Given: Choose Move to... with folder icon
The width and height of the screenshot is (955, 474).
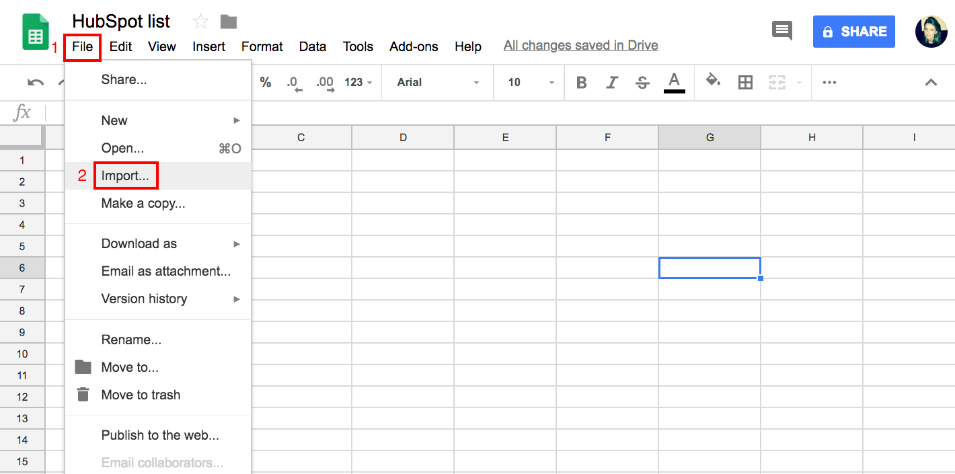Looking at the screenshot, I should pos(158,367).
